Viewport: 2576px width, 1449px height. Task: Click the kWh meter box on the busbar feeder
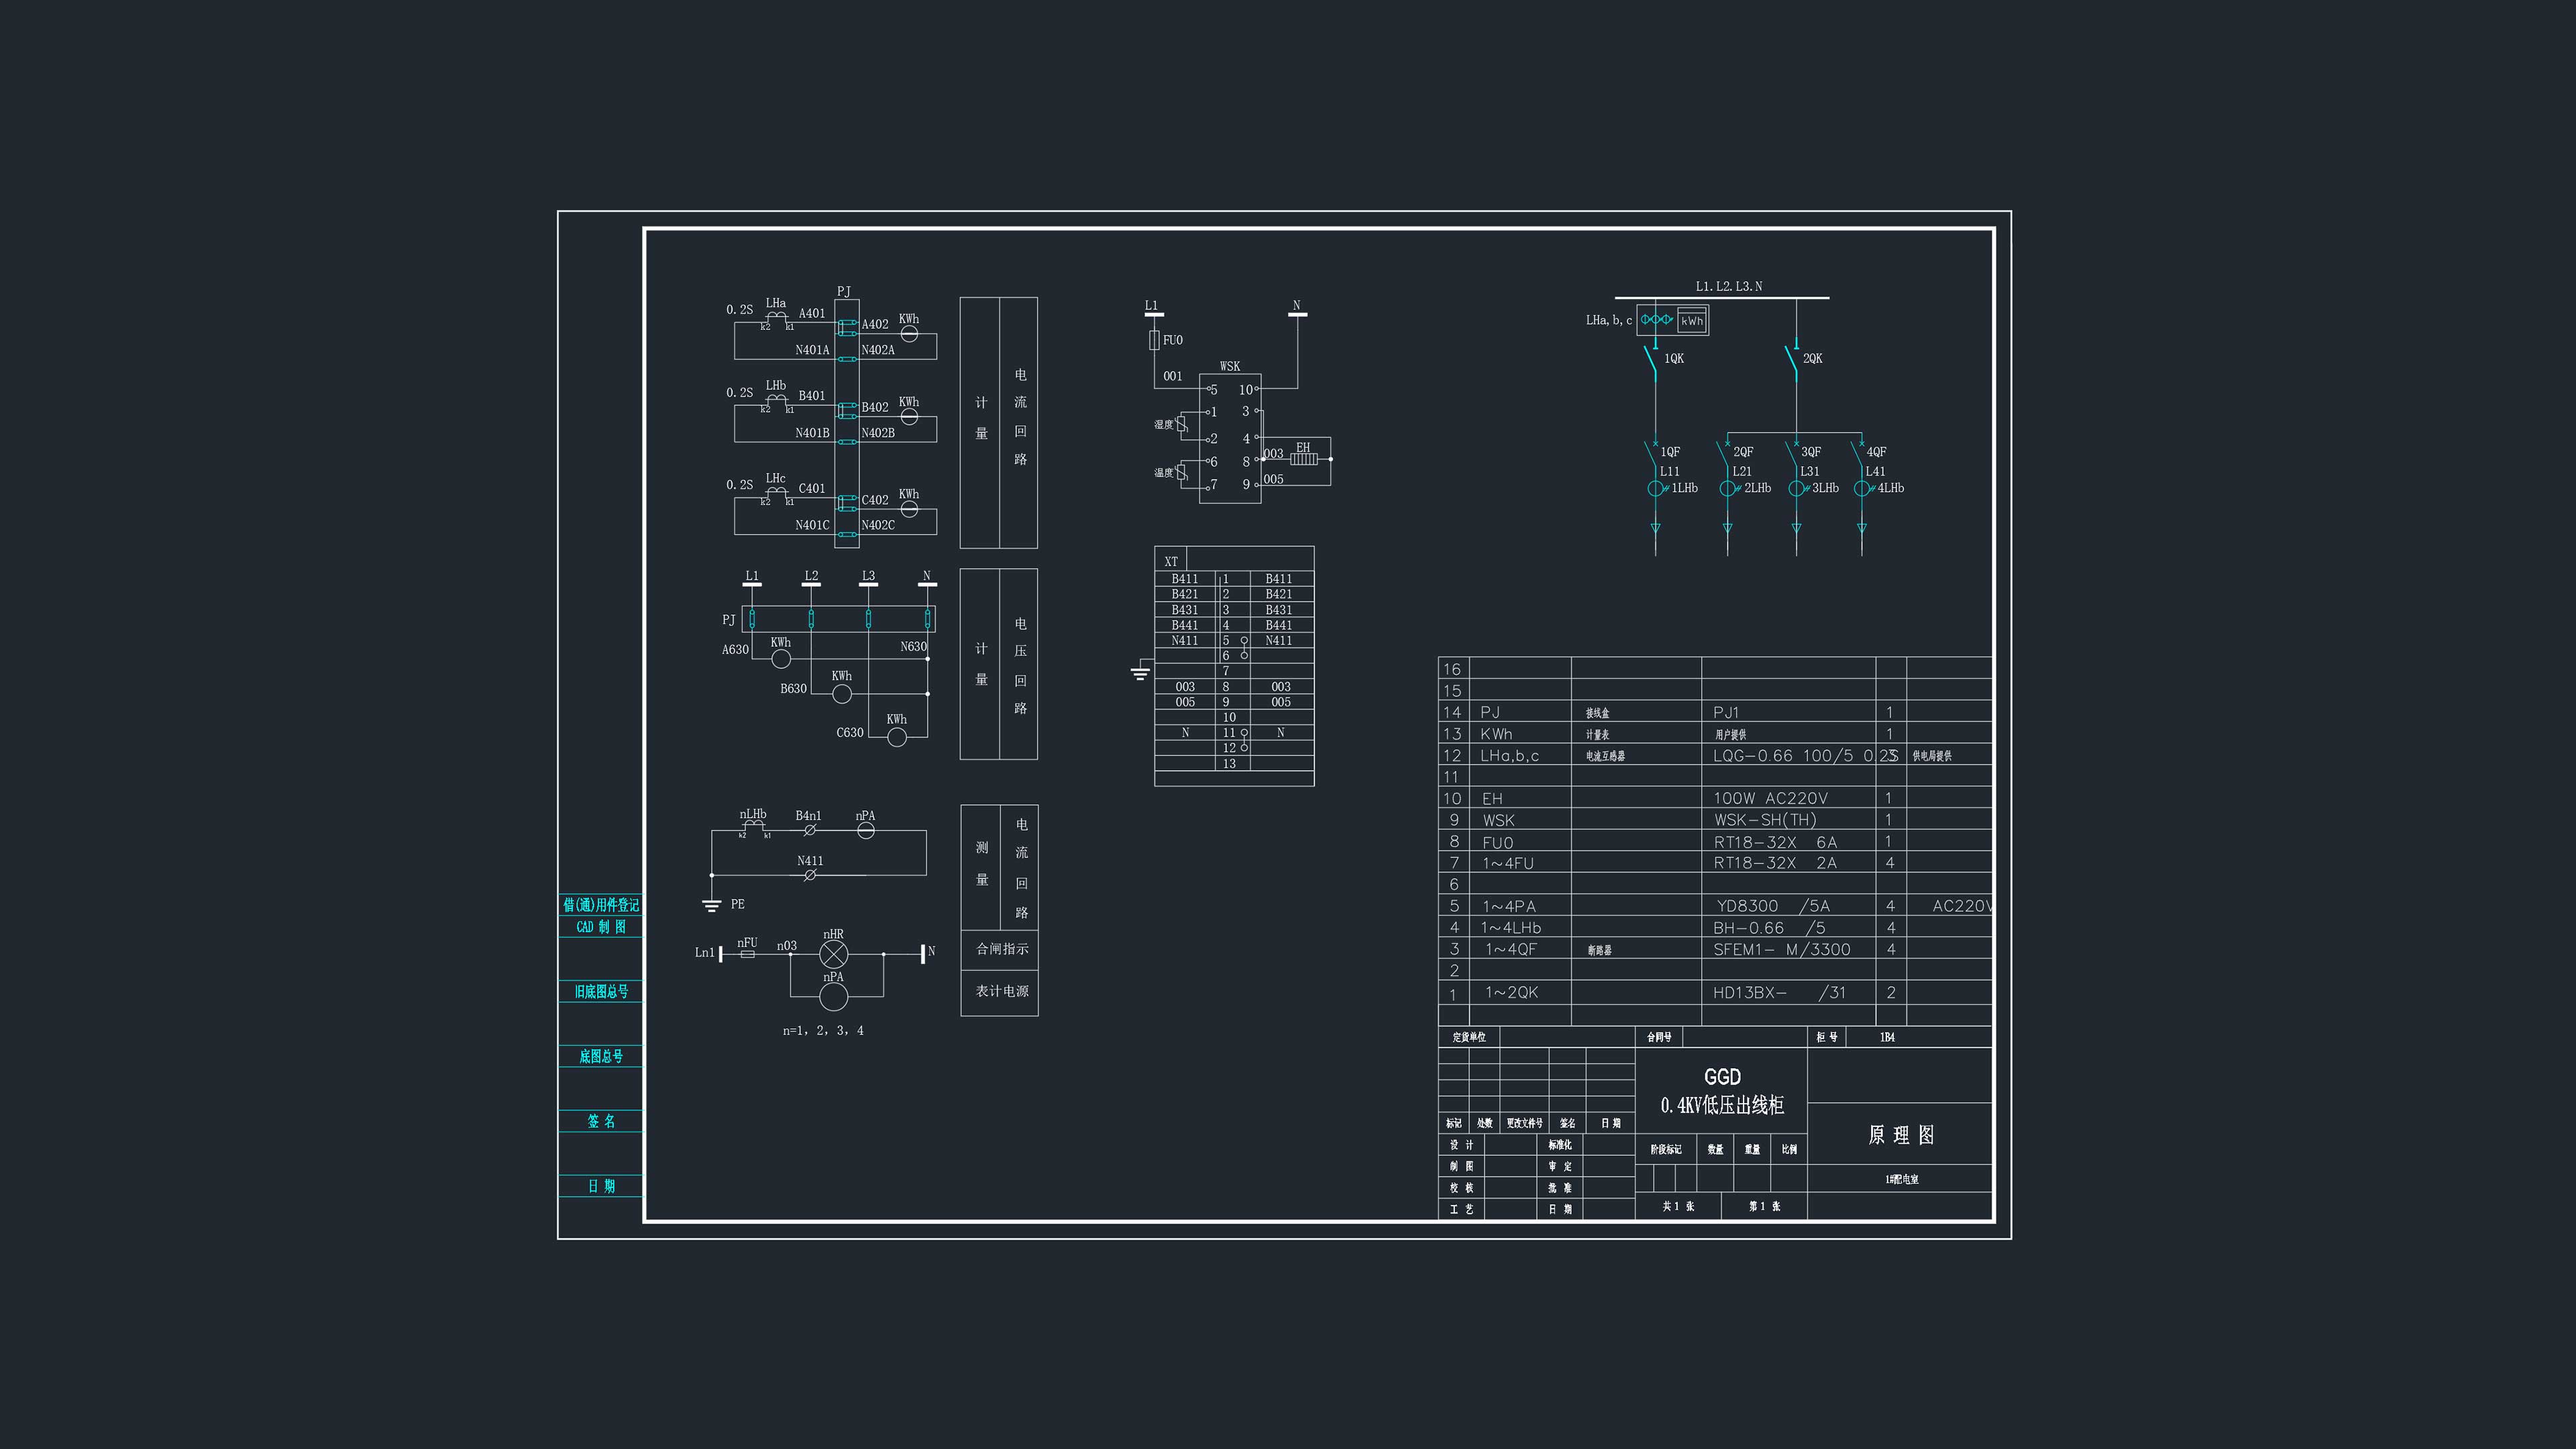(x=1692, y=321)
